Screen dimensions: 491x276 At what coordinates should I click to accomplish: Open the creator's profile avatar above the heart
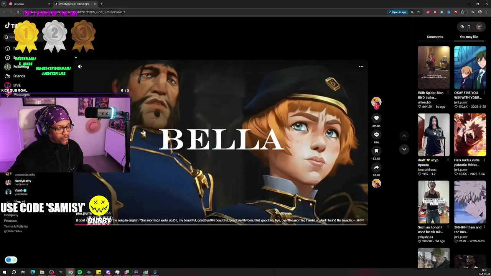pyautogui.click(x=376, y=102)
